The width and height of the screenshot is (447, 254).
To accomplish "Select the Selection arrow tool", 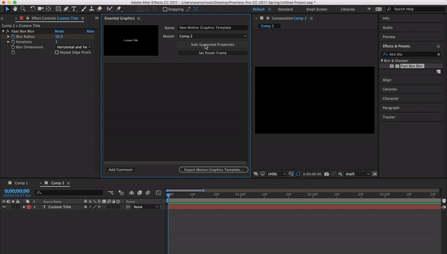I will coord(8,9).
